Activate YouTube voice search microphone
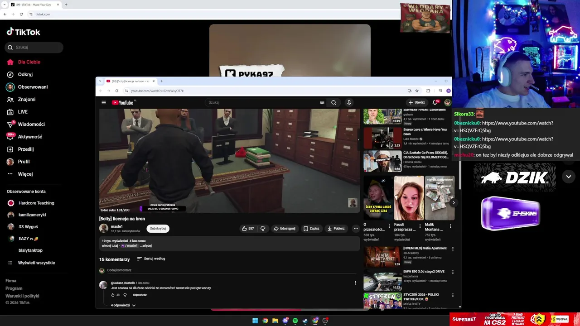Viewport: 580px width, 326px height. pyautogui.click(x=349, y=103)
